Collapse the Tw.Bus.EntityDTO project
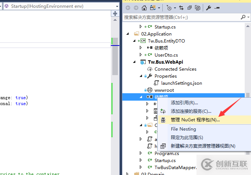 134,41
